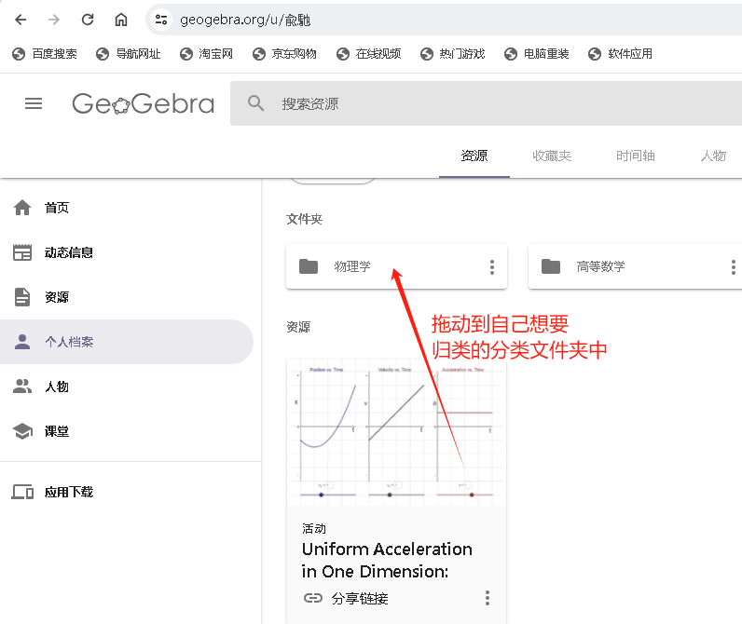Open the 物理学 folder

coord(396,266)
